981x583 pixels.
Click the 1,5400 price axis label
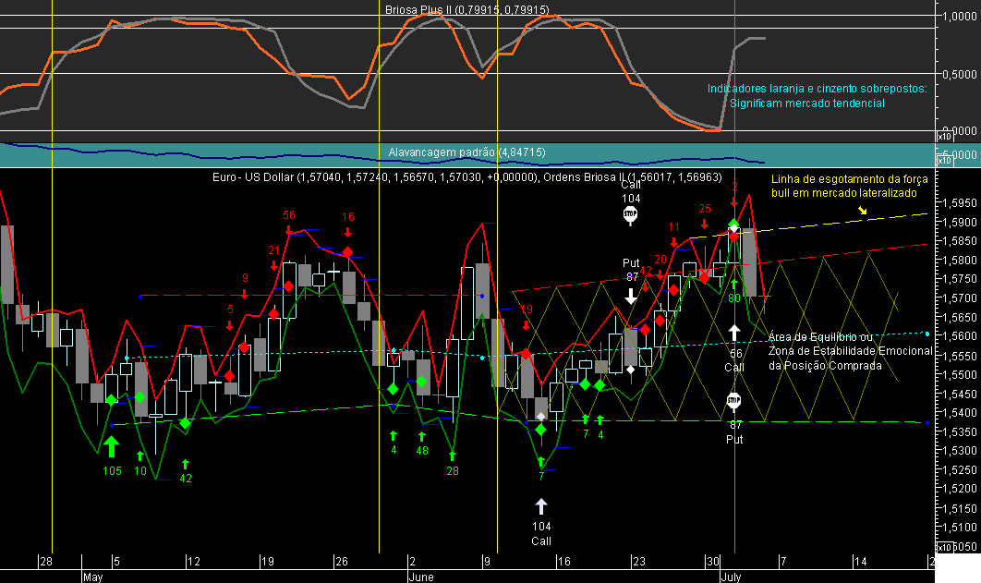pos(959,413)
